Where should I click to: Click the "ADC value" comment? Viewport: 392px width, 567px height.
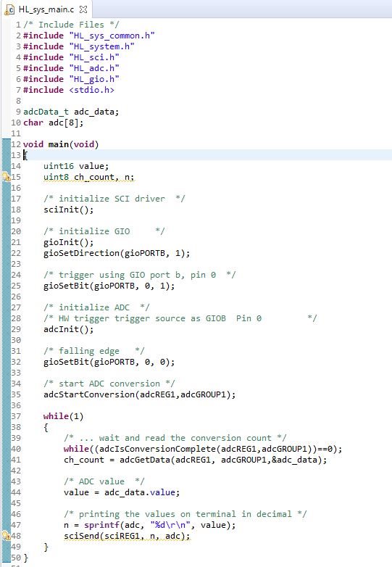[x=104, y=481]
